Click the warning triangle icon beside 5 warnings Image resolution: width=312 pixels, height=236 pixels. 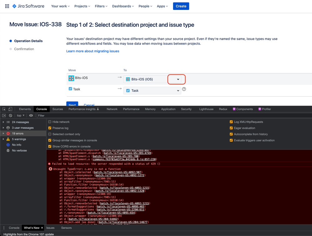point(8,139)
